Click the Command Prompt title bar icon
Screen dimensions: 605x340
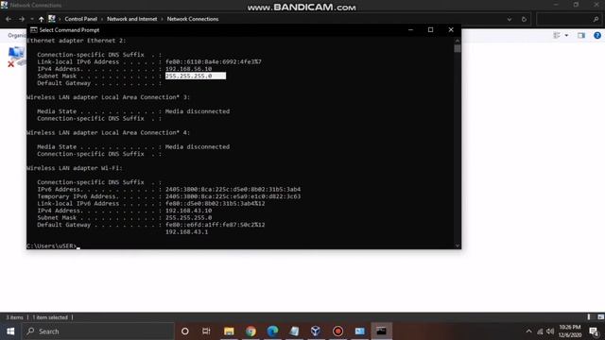click(x=34, y=29)
